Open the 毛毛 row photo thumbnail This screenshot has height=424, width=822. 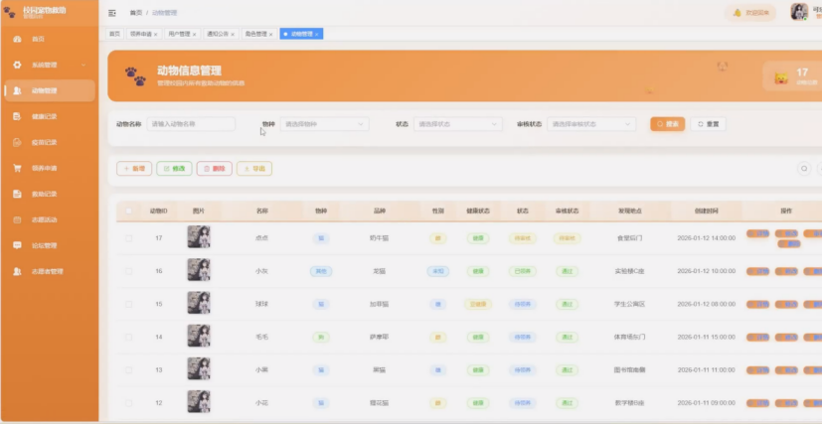[x=199, y=336]
